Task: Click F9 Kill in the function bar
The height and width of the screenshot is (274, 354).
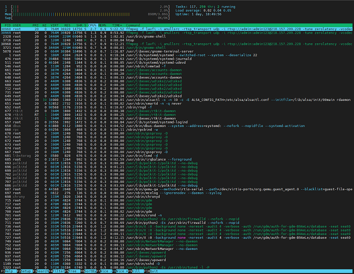Action: point(136,271)
